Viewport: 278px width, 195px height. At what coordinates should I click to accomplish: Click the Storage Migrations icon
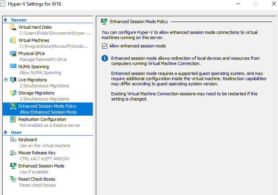[13, 93]
